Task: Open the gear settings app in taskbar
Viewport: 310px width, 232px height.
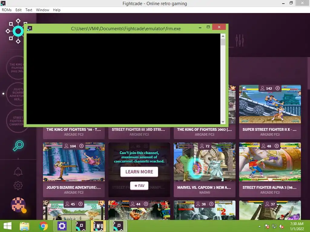Action: (62, 226)
